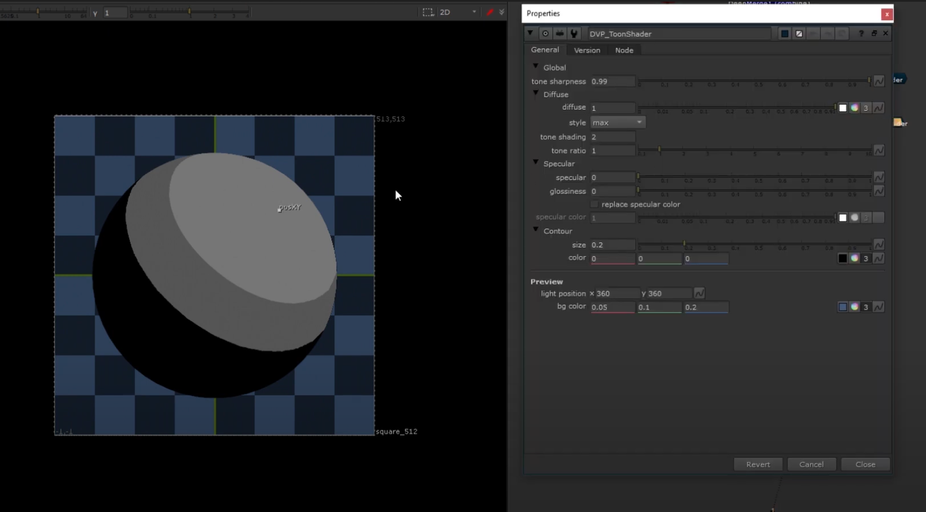Open animation menu for light position

tap(699, 294)
